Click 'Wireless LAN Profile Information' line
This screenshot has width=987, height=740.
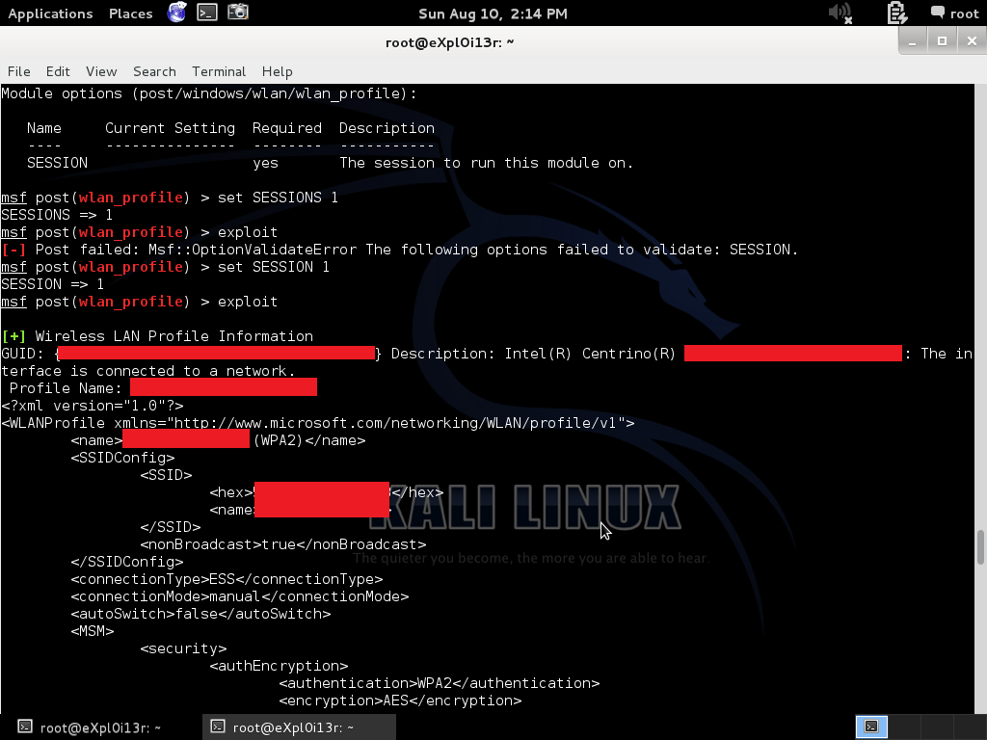(157, 336)
